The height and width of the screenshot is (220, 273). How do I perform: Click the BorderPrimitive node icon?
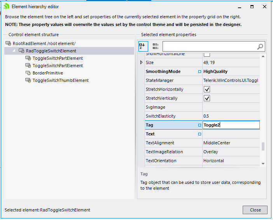point(28,73)
